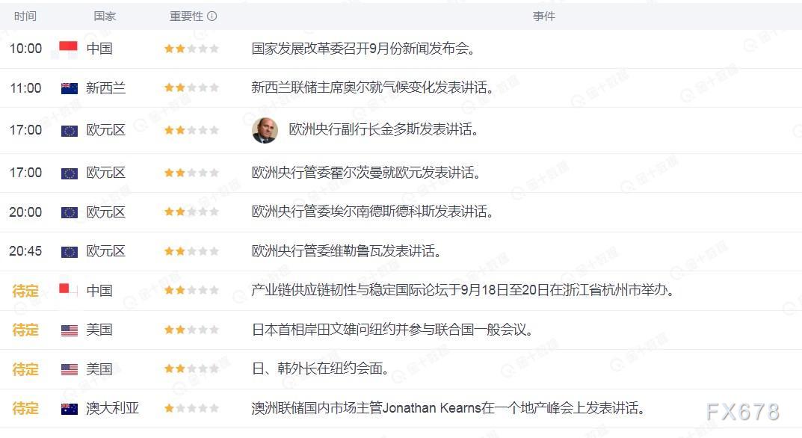The height and width of the screenshot is (438, 802).
Task: Open the 国家发展改革委 news conference event
Action: 364,49
